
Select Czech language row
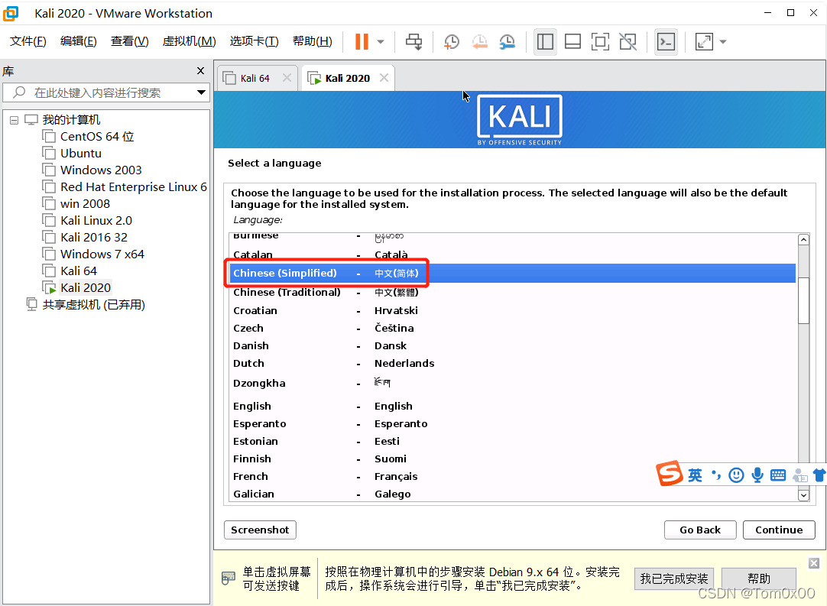coord(512,328)
